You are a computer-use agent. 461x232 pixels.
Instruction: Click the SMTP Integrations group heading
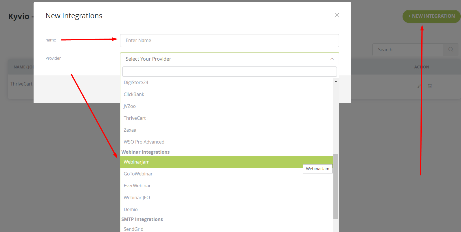coord(142,219)
